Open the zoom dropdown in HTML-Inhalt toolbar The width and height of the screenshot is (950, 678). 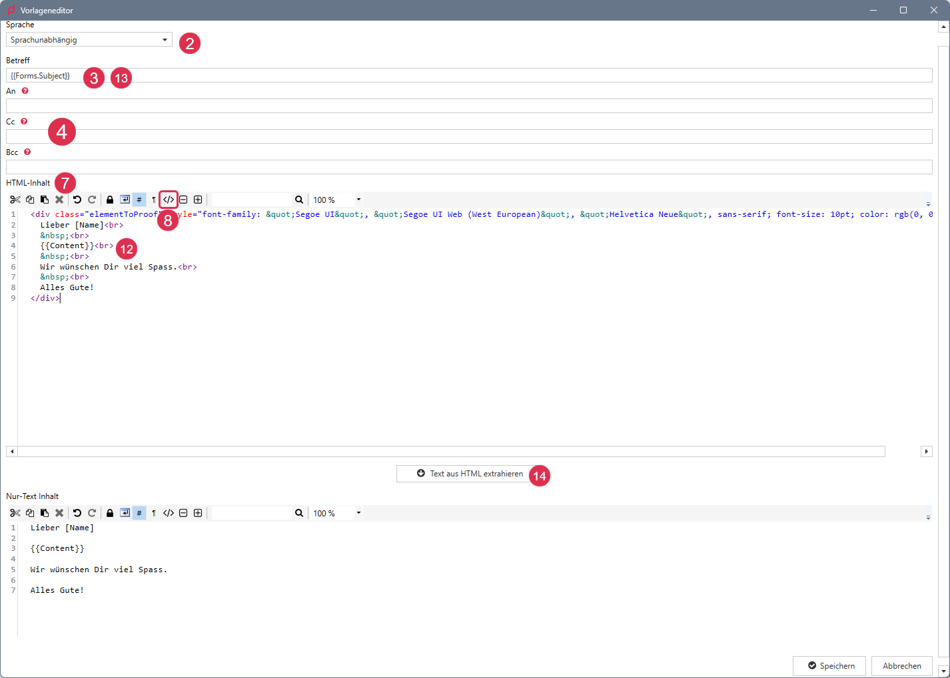pos(358,200)
